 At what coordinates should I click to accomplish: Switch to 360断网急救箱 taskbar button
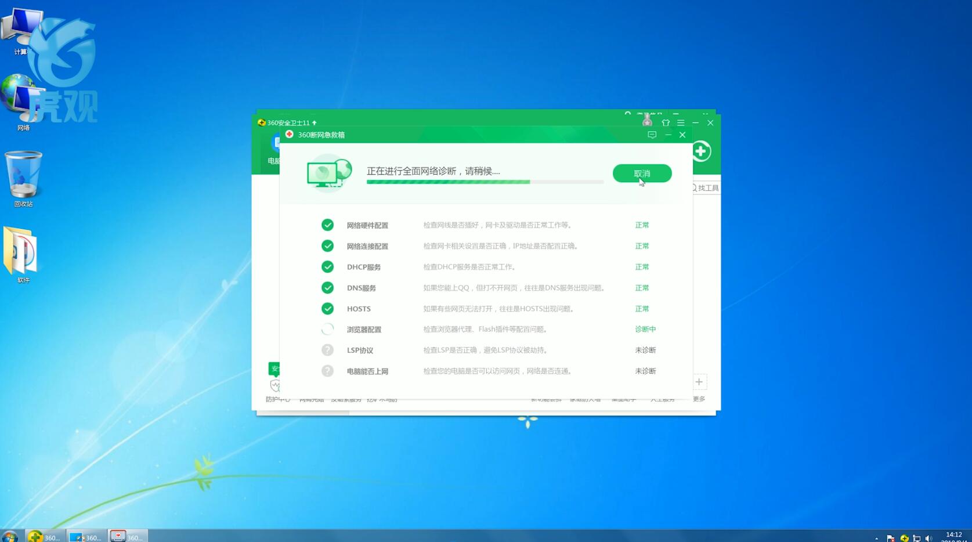tap(128, 536)
